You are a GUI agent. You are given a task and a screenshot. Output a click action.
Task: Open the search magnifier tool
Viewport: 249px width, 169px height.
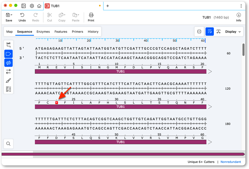[8, 144]
